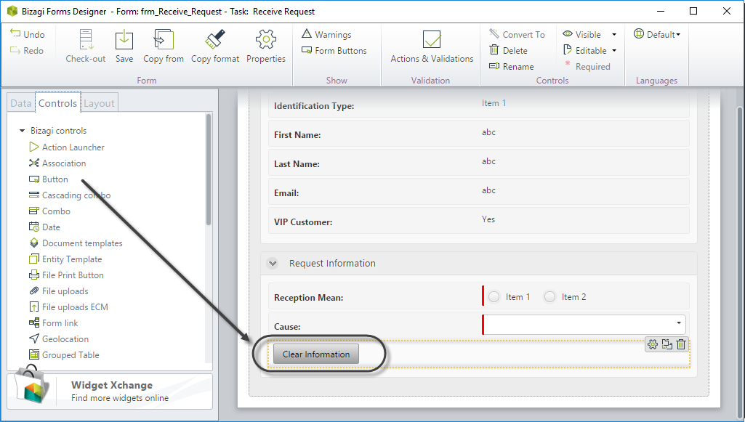
Task: Toggle the Visible eye option
Action: (x=582, y=34)
